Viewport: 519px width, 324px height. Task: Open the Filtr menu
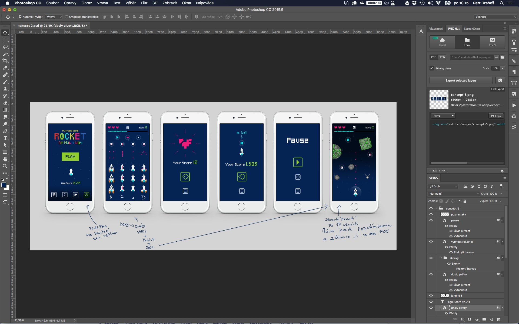pos(144,3)
